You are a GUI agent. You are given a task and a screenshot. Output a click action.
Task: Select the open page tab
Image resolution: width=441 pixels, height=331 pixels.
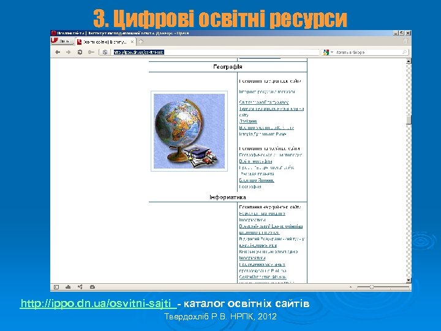click(x=105, y=42)
